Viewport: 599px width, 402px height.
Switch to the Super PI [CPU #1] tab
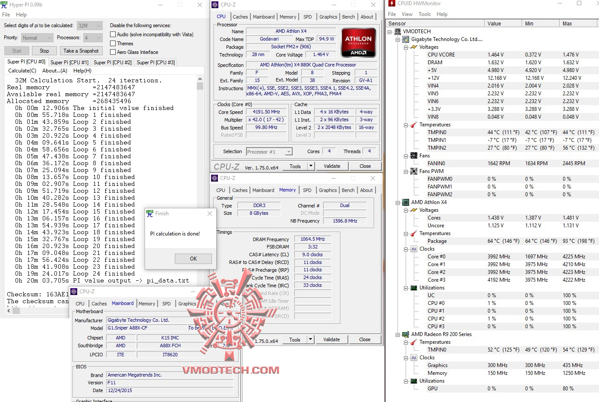pos(69,63)
